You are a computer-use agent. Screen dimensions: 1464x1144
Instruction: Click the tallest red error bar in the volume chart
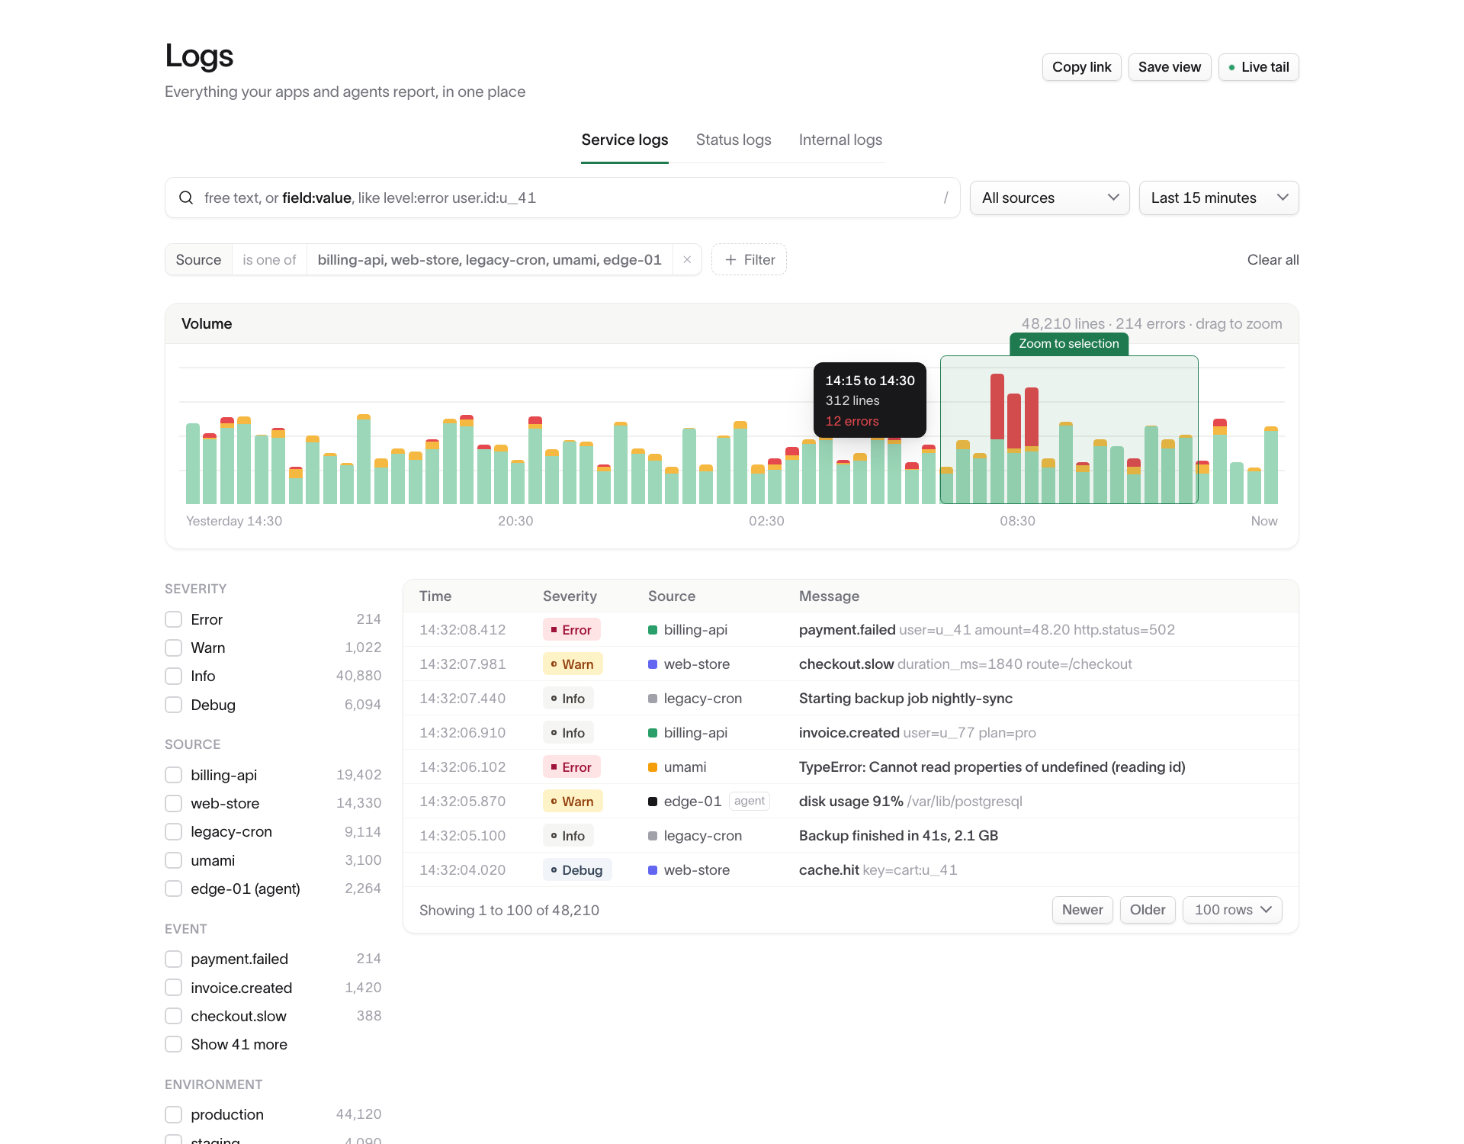(997, 407)
